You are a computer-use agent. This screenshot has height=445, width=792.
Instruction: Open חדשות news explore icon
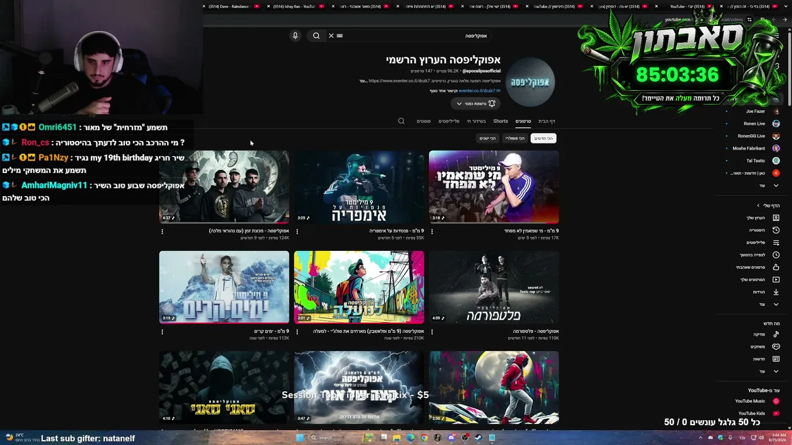776,359
